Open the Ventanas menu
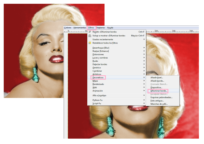This screenshot has height=144, width=204. 101,28
